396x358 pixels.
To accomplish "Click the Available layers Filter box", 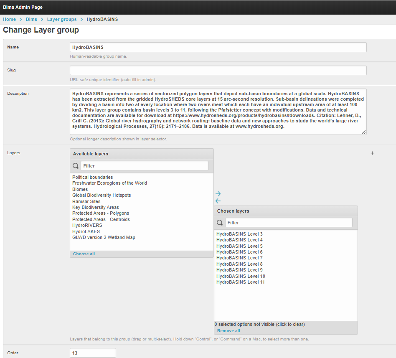I will pos(144,166).
